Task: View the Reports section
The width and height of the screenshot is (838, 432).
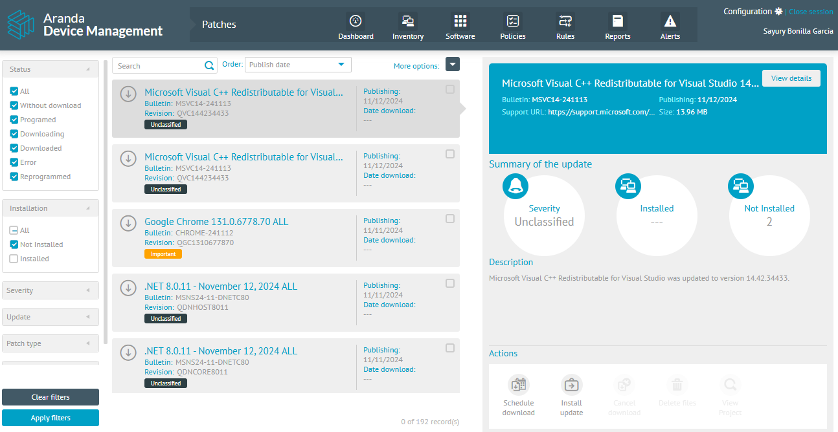Action: (x=618, y=26)
